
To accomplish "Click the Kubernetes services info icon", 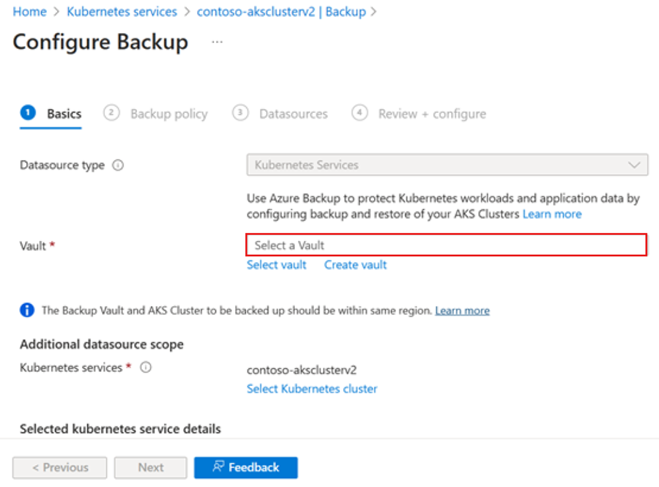I will click(x=146, y=367).
